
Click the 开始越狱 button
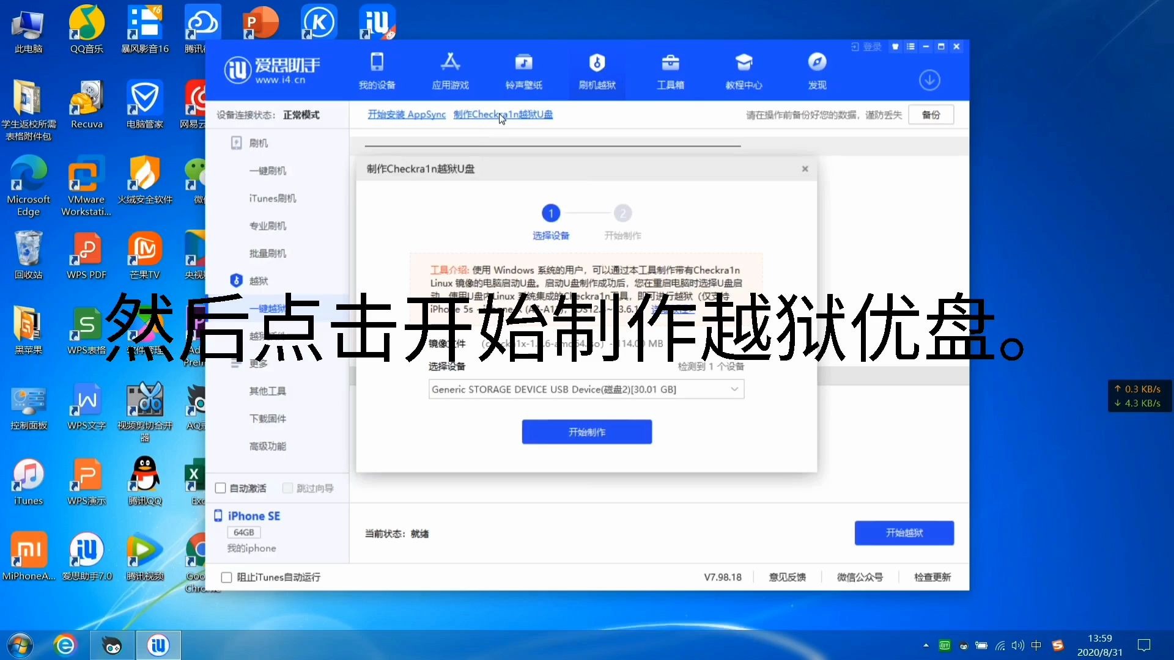(x=904, y=533)
